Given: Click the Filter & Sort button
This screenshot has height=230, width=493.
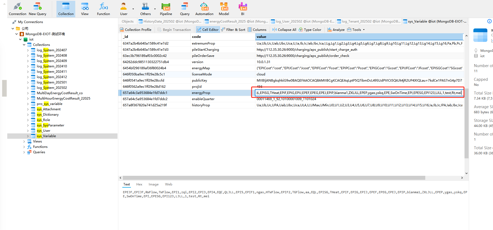Looking at the screenshot, I should point(233,30).
